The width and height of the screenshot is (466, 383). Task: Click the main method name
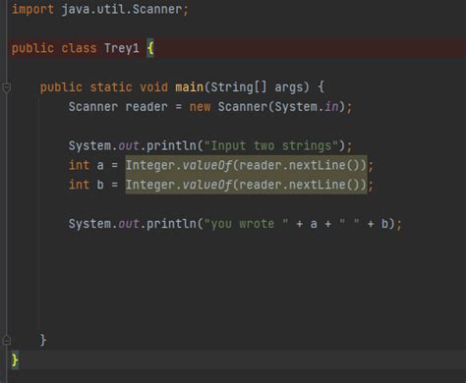pos(189,87)
